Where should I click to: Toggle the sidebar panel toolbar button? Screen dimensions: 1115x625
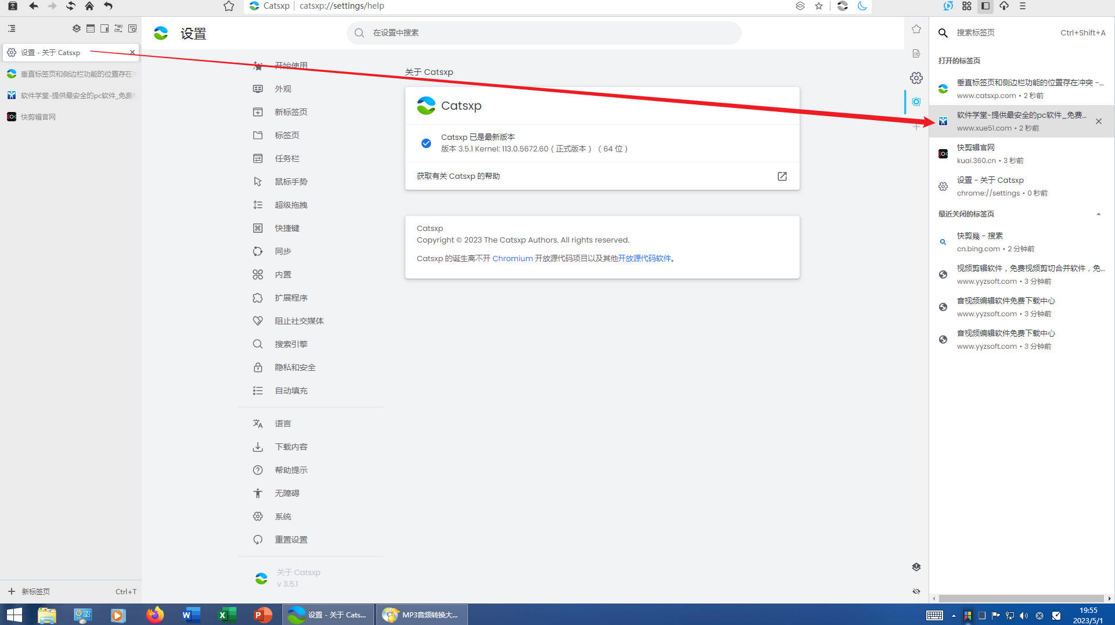(x=985, y=6)
